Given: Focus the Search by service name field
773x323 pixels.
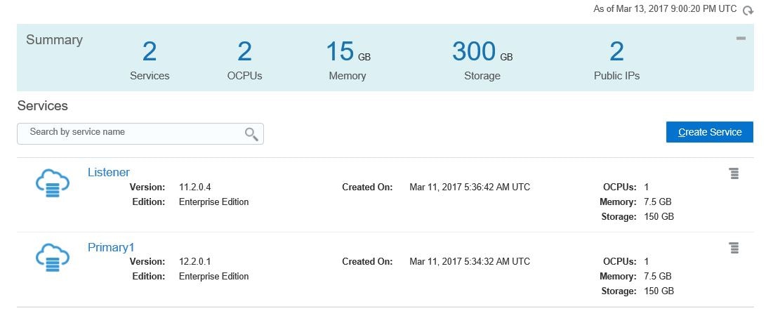Looking at the screenshot, I should coord(133,133).
